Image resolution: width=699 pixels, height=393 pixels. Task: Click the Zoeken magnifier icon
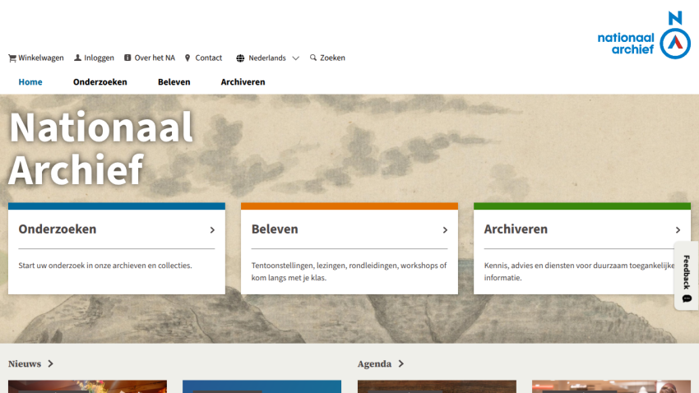point(313,58)
